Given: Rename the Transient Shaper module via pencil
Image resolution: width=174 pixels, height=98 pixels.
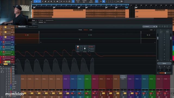Looking at the screenshot, I should [x=37, y=27].
